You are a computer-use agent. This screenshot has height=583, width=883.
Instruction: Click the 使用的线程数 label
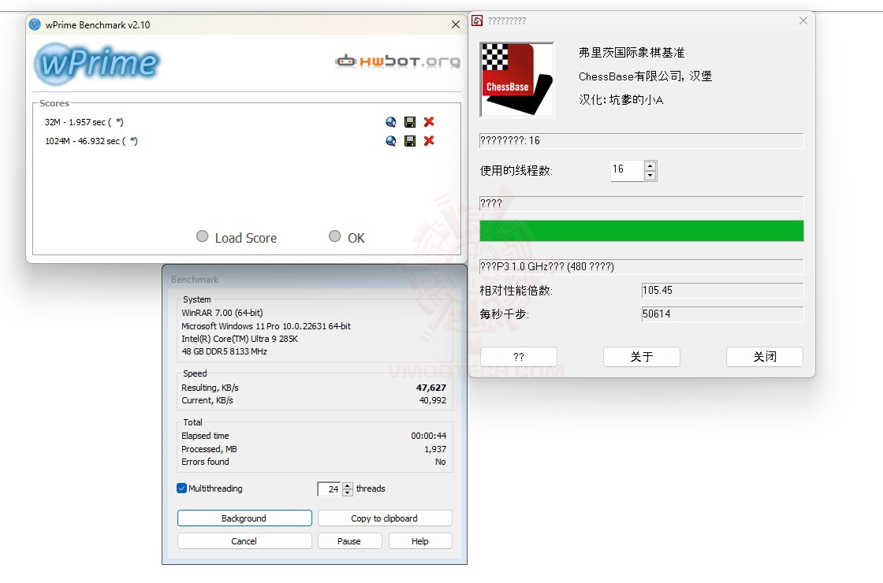pos(516,171)
